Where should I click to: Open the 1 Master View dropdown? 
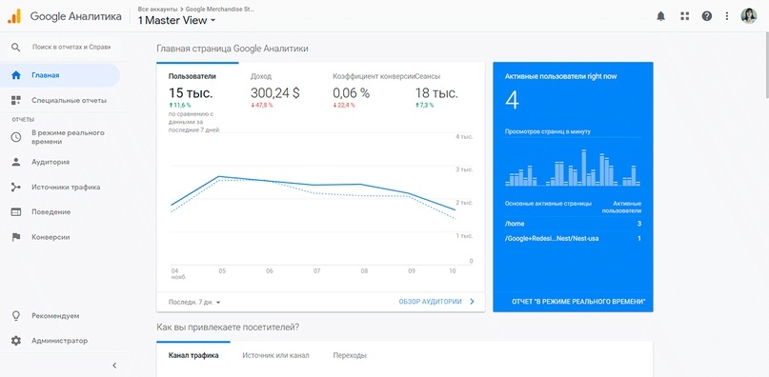pyautogui.click(x=176, y=21)
